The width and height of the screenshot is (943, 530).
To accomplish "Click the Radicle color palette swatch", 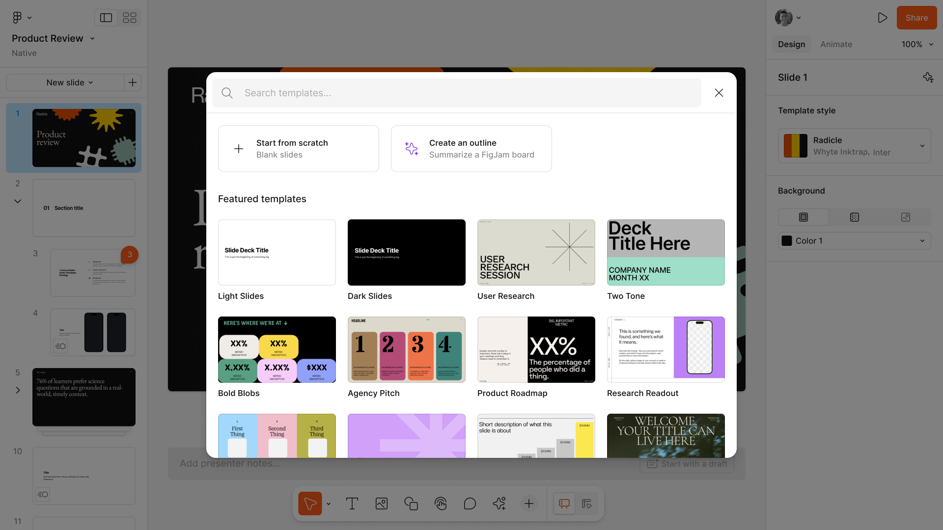I will (796, 146).
